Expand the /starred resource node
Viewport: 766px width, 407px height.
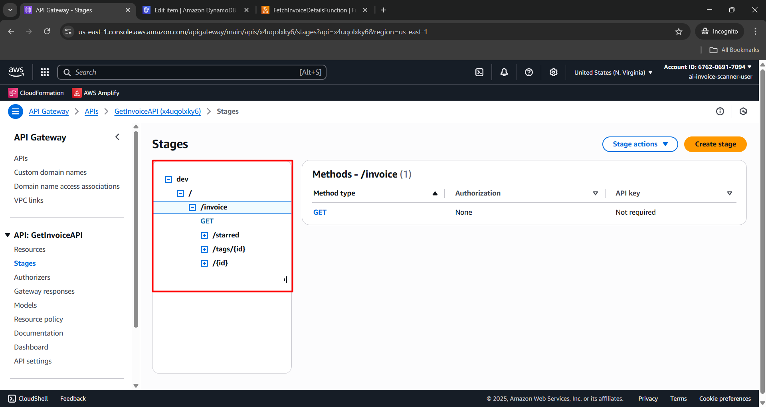204,235
